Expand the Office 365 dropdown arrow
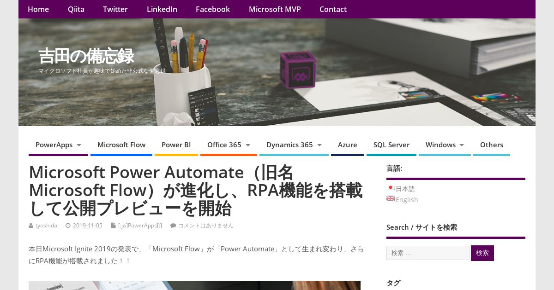This screenshot has height=290, width=554. point(248,145)
